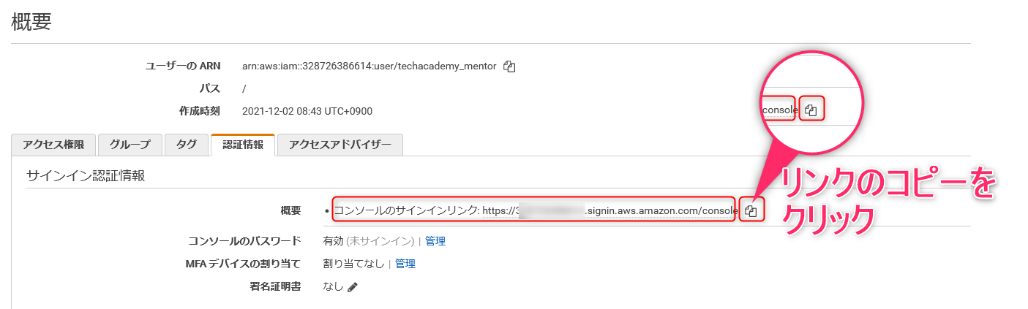Click the 有効 (未サインイン) password status

click(x=367, y=241)
